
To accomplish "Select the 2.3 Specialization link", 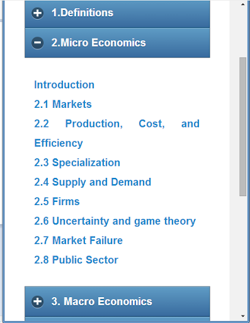I will coord(77,163).
